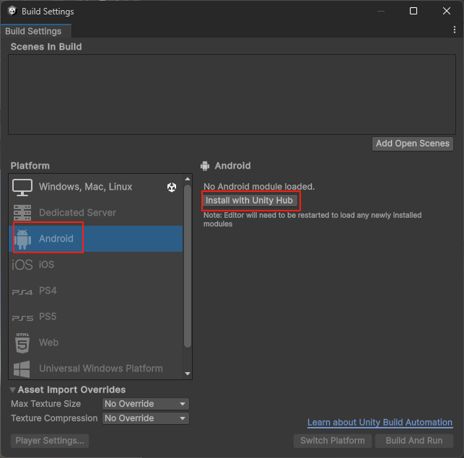Open Player Settings
464x458 pixels.
(50, 441)
